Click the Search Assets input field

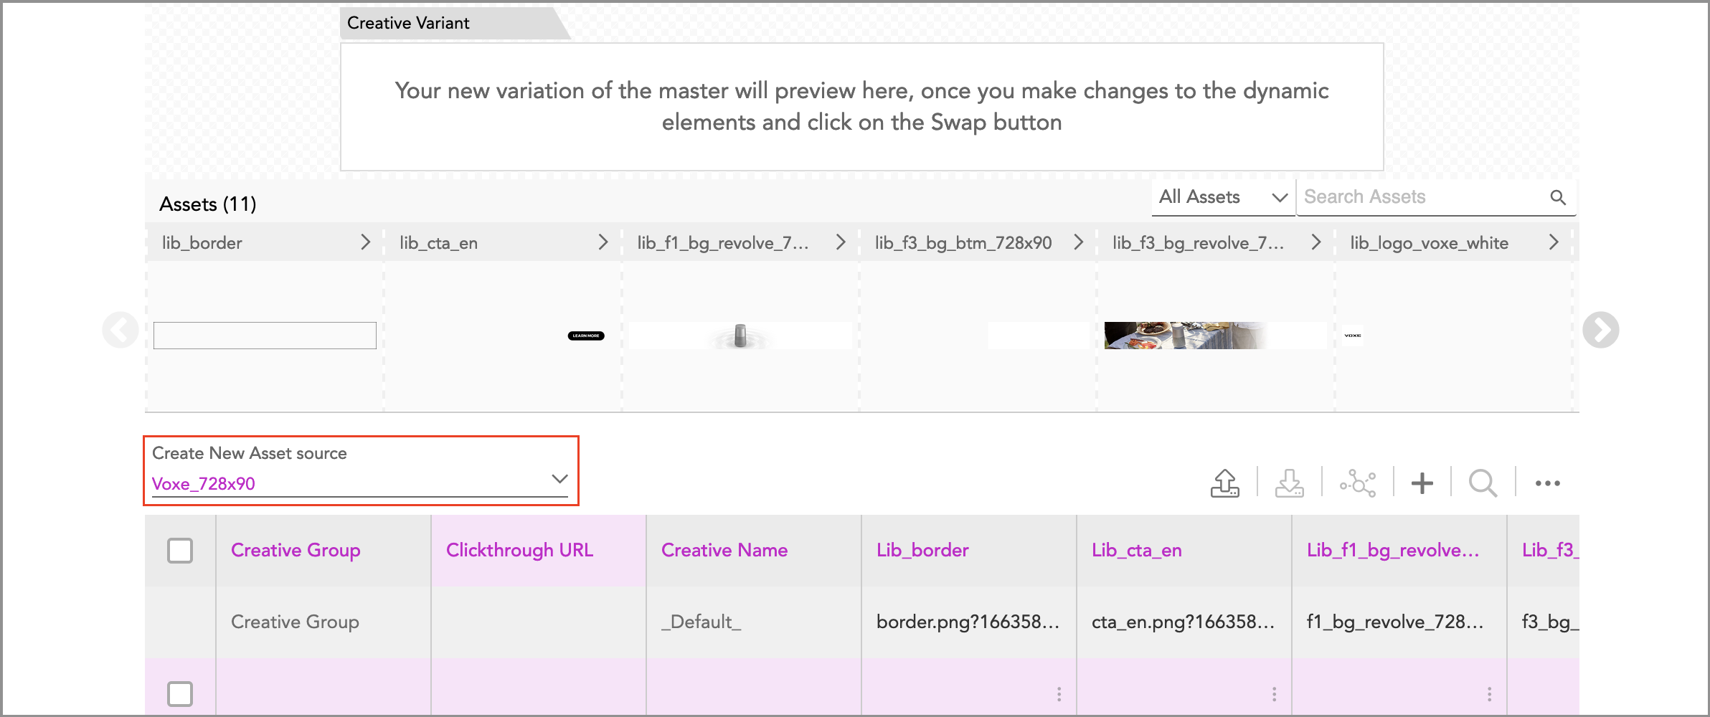point(1420,197)
